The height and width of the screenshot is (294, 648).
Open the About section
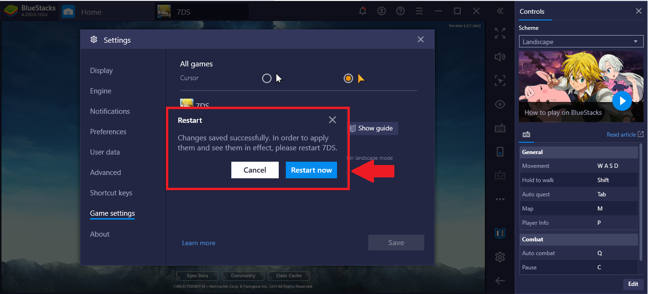click(100, 234)
